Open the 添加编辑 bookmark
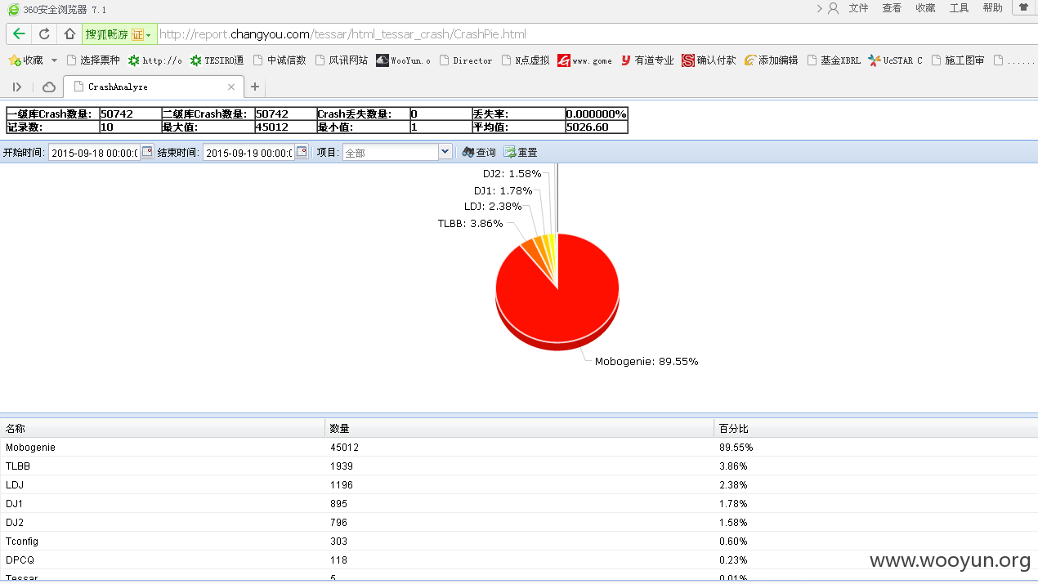 click(771, 60)
